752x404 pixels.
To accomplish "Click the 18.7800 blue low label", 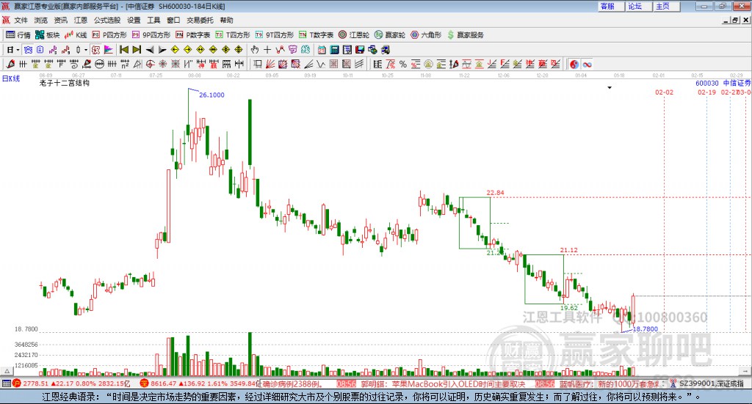I will point(646,329).
